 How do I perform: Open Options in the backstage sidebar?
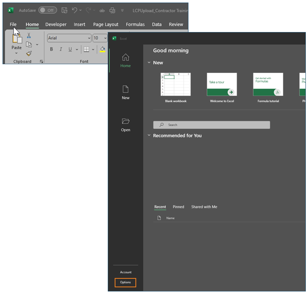click(125, 283)
